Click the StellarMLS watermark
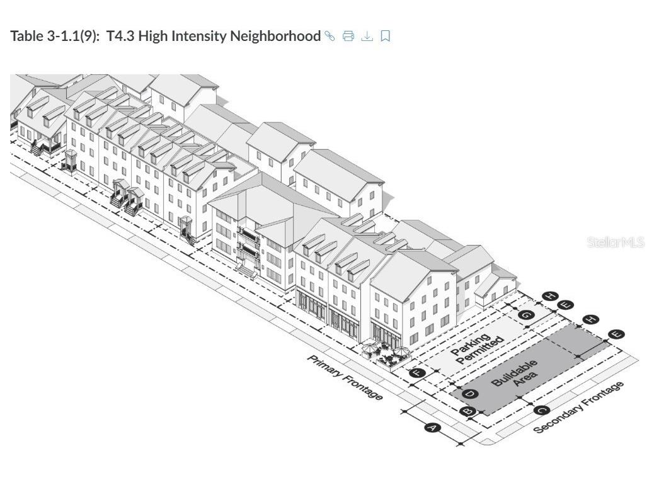The image size is (647, 485). (616, 242)
